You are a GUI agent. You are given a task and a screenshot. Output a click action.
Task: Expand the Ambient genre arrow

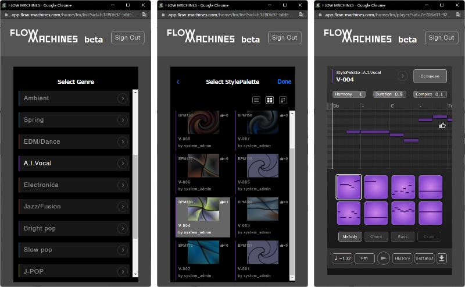click(x=122, y=98)
